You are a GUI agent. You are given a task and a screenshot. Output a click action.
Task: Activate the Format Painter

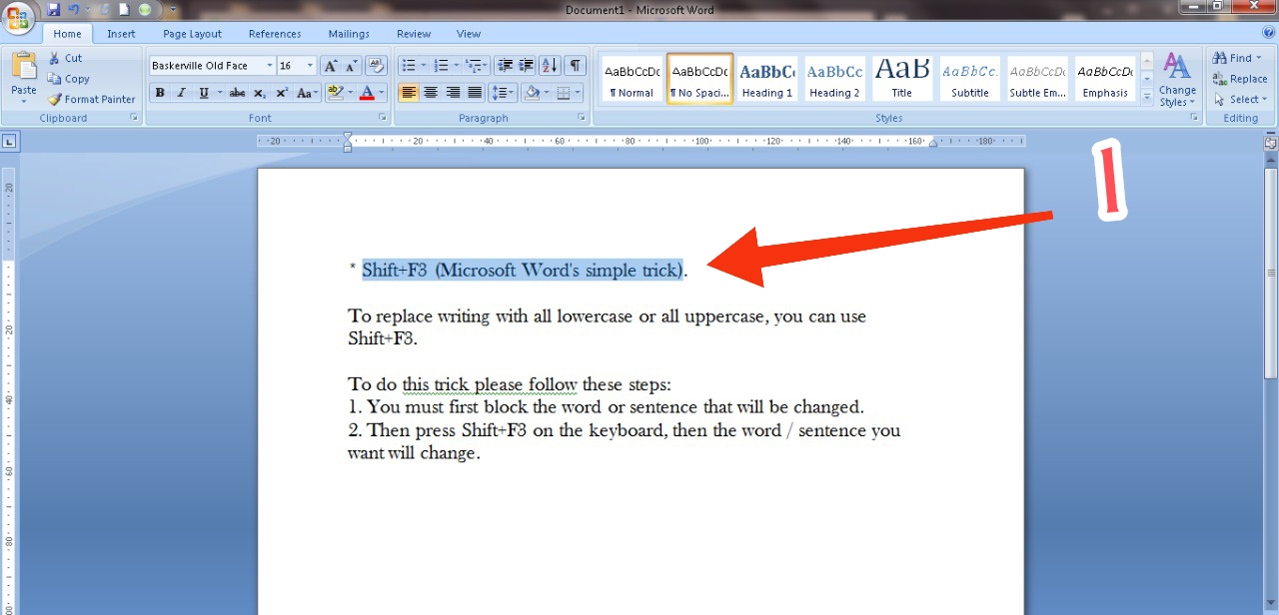91,99
